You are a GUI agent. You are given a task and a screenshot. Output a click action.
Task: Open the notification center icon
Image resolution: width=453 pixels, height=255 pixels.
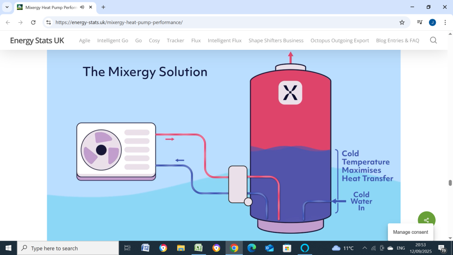442,248
